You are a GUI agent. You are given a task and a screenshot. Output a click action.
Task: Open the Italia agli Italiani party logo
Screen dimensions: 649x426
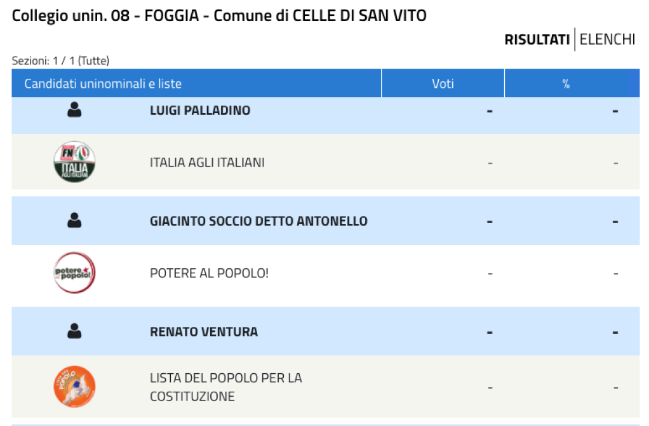pyautogui.click(x=74, y=162)
